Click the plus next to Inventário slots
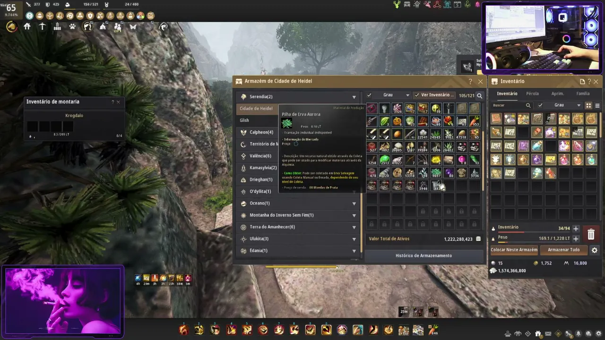Viewport: 605px width, 340px height. 576,229
